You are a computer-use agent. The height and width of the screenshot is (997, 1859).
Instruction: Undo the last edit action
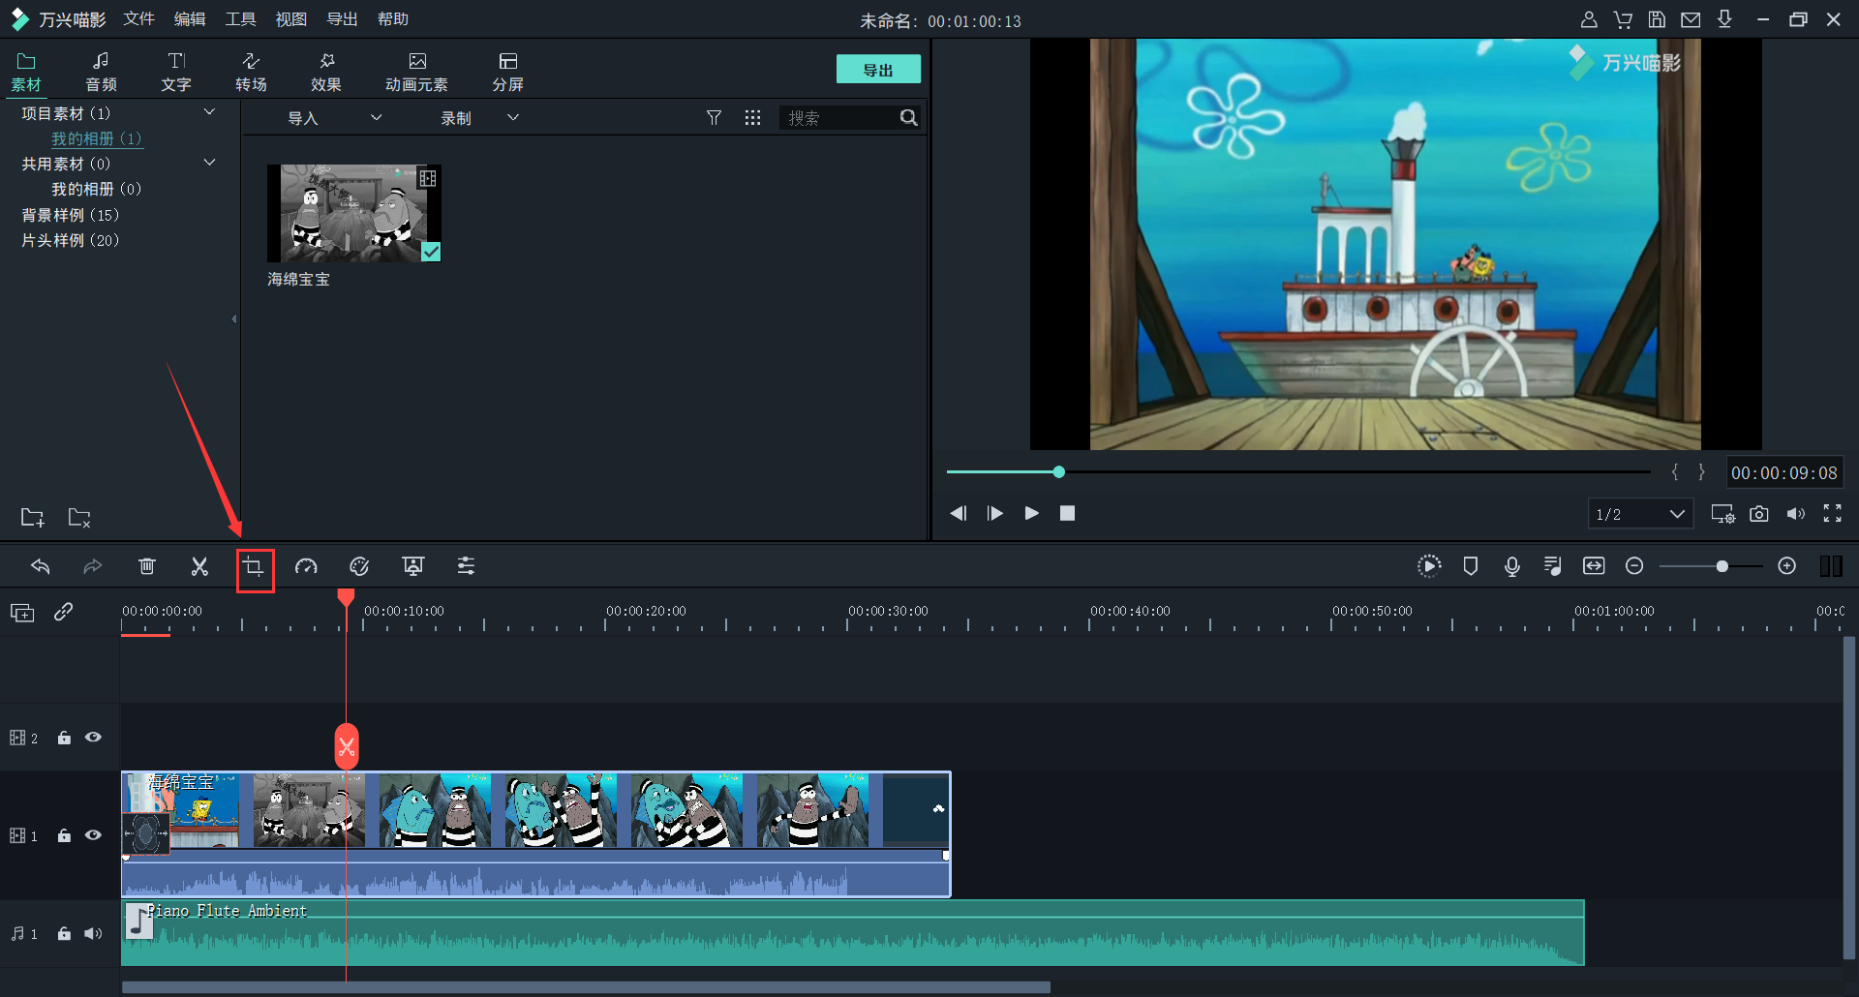click(41, 567)
